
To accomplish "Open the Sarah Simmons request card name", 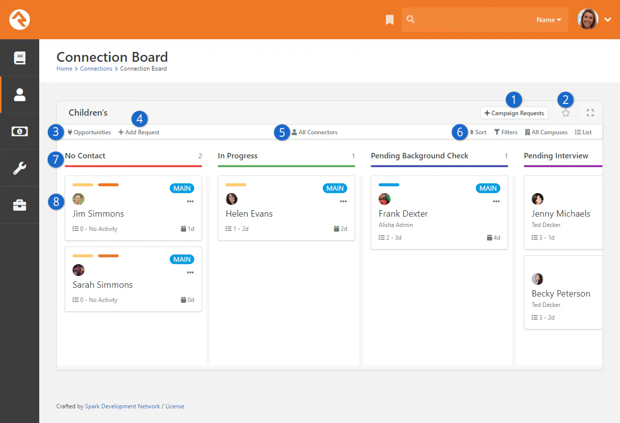I will (x=103, y=285).
